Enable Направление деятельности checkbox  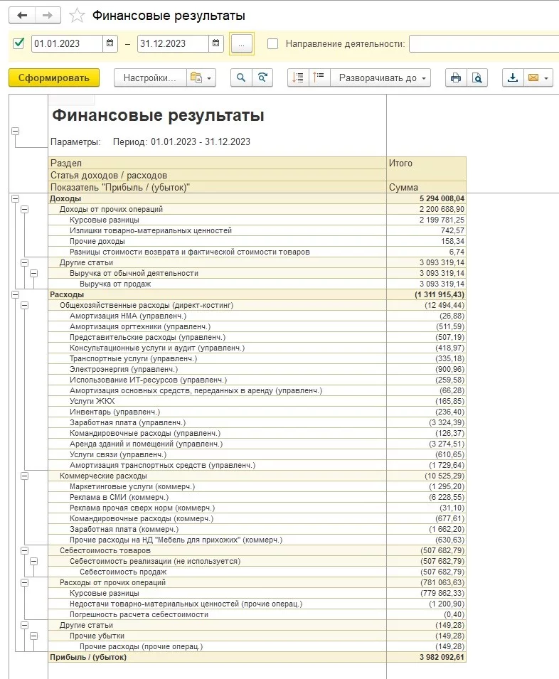[273, 44]
